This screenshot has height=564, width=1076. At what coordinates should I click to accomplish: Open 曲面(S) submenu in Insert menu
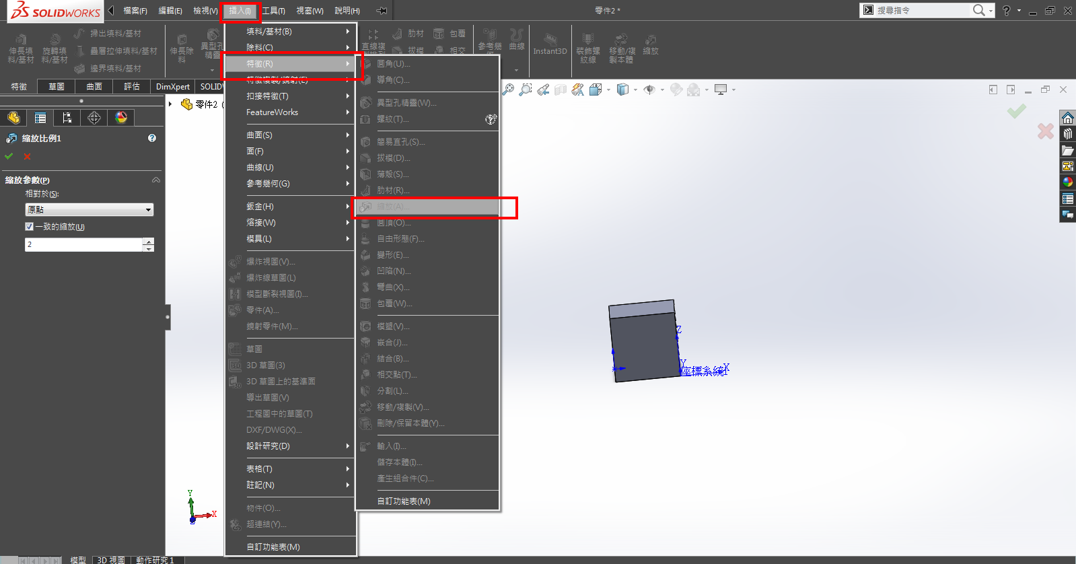(x=290, y=135)
